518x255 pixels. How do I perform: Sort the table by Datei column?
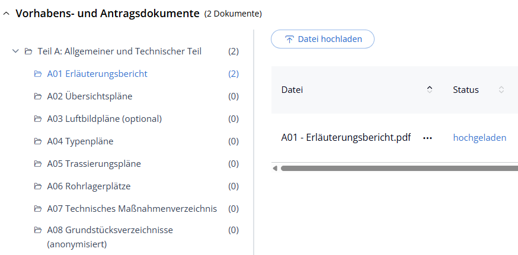pos(430,90)
